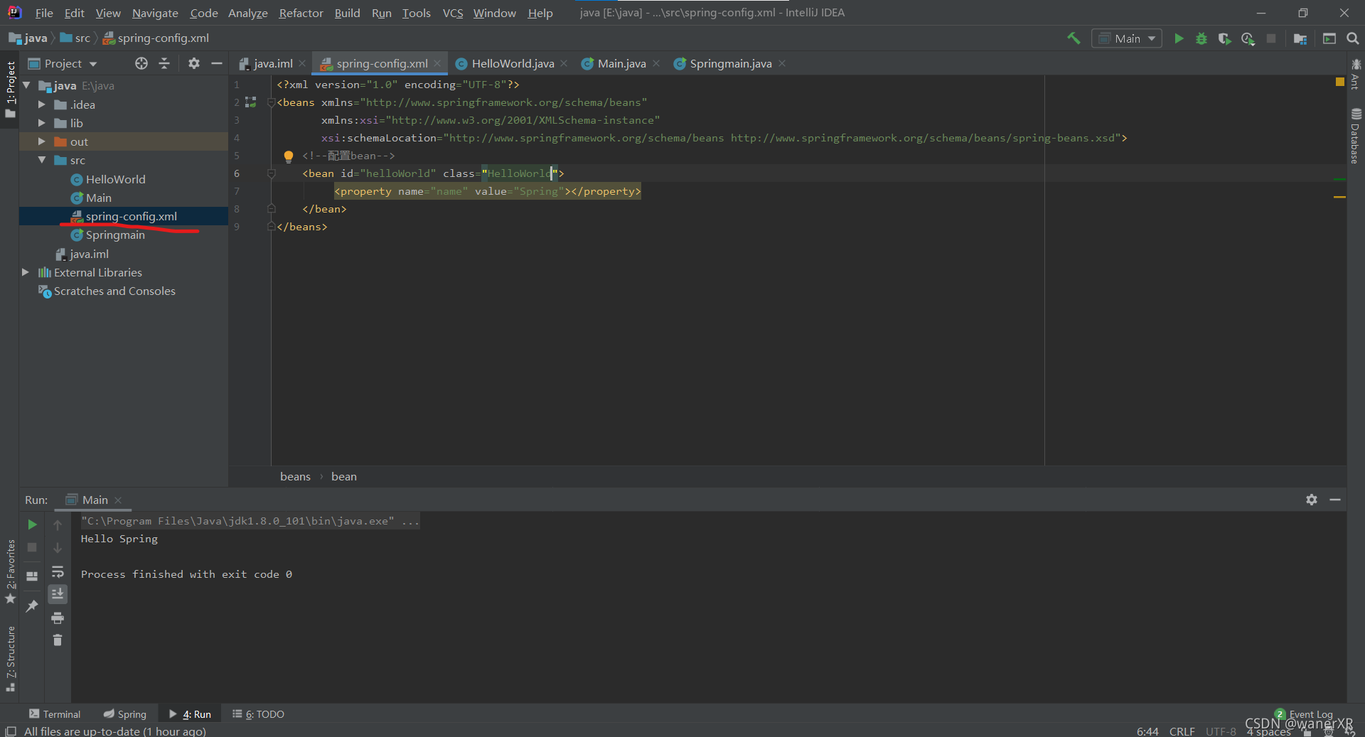Toggle scroll to end in Run console
The width and height of the screenshot is (1365, 737).
(58, 593)
